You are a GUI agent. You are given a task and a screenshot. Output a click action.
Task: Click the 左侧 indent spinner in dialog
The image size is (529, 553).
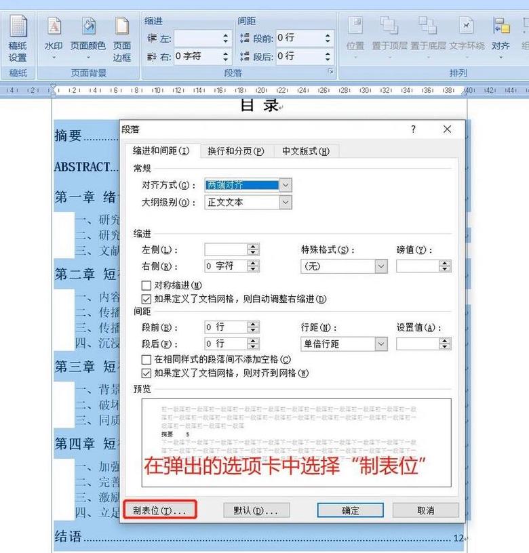(x=253, y=249)
